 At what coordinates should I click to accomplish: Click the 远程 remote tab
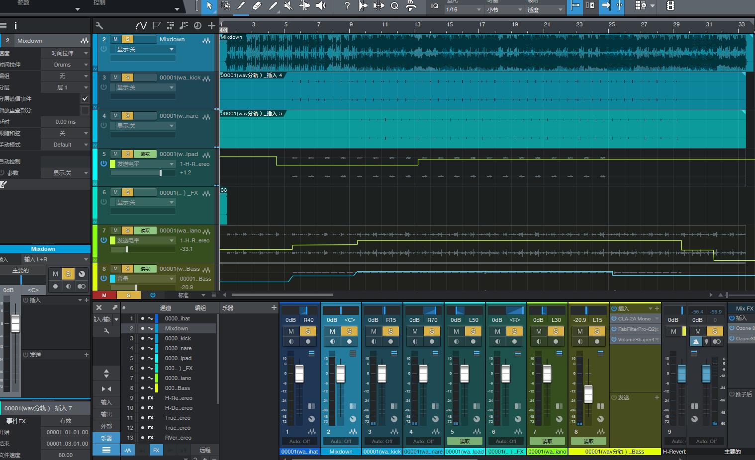[x=205, y=450]
